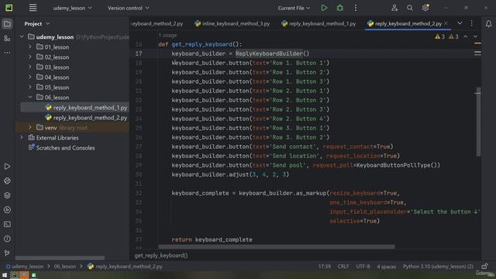Image resolution: width=496 pixels, height=279 pixels.
Task: Click the project panel horizontal scrollbar
Action: [60, 258]
